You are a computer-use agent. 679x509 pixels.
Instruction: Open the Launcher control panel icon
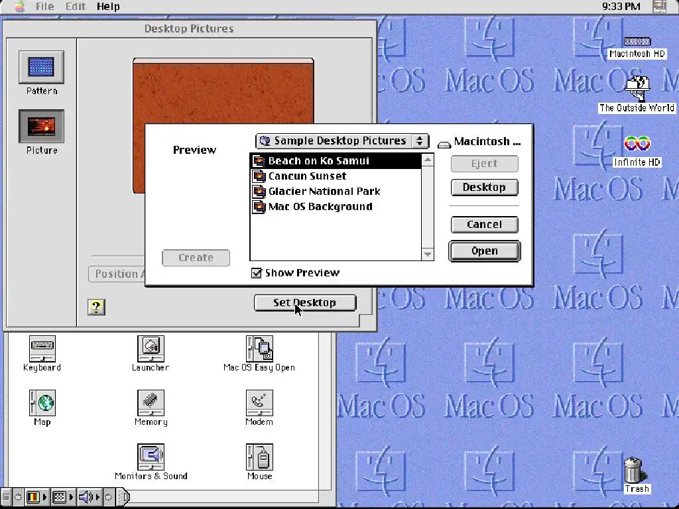(151, 349)
